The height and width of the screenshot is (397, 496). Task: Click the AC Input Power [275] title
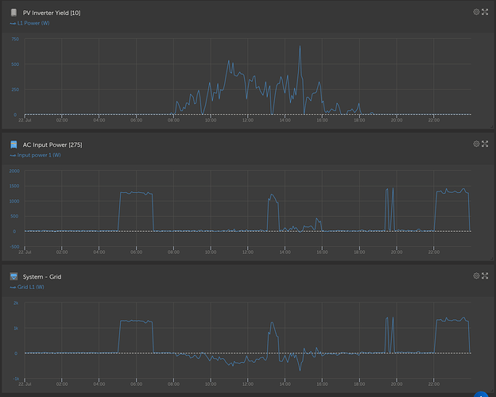[x=52, y=145]
